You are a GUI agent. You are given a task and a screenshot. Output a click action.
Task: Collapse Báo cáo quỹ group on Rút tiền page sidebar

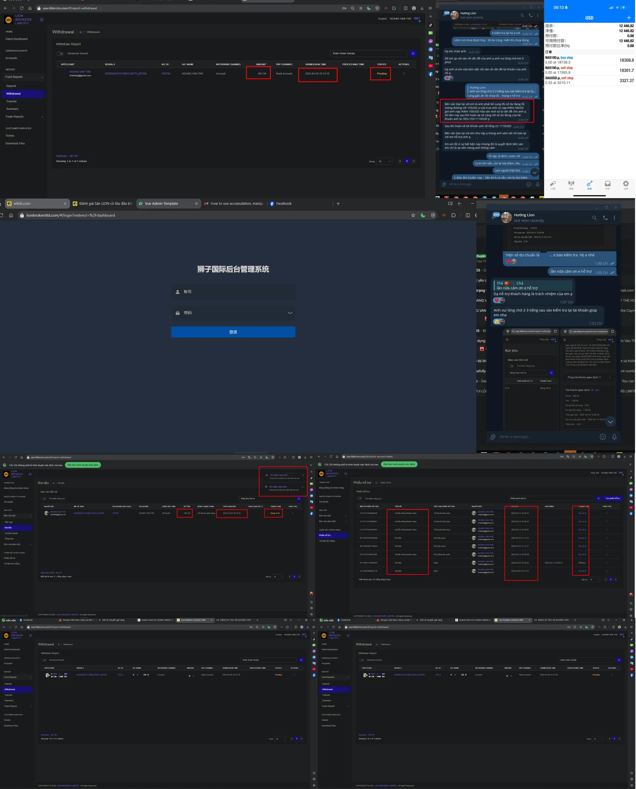[17, 516]
